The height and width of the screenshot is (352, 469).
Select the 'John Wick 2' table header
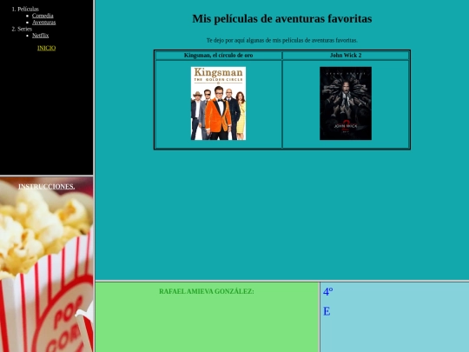pyautogui.click(x=346, y=56)
